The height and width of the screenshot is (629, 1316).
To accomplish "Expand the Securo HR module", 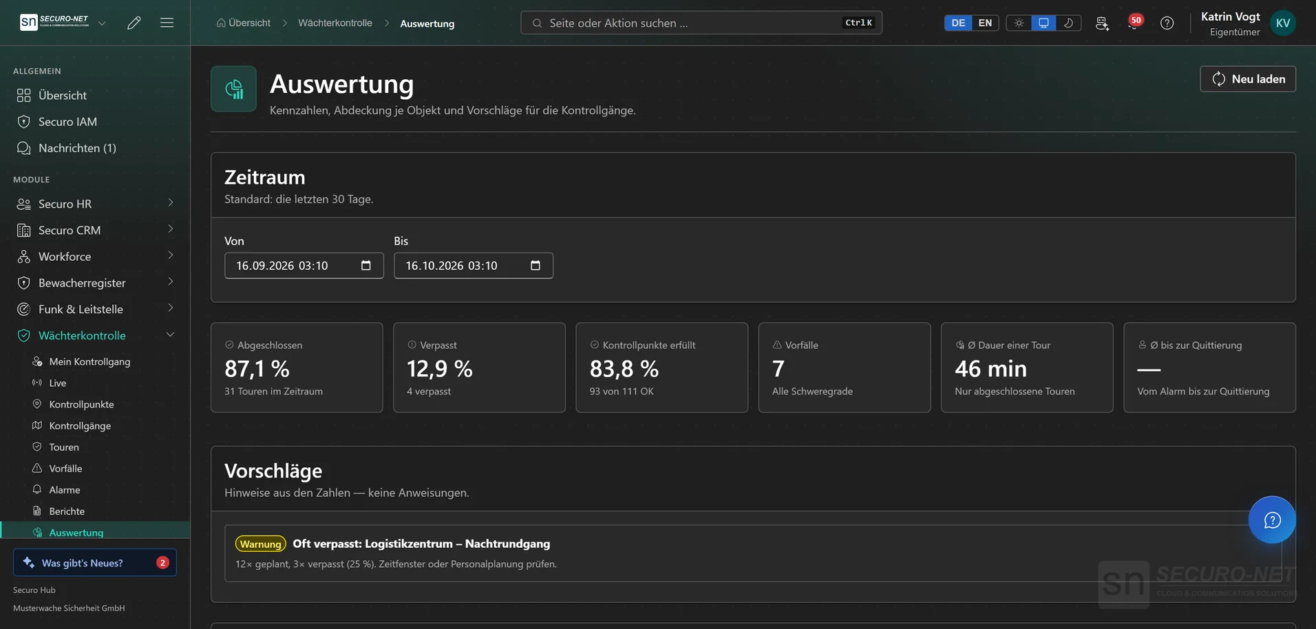I will [x=95, y=204].
